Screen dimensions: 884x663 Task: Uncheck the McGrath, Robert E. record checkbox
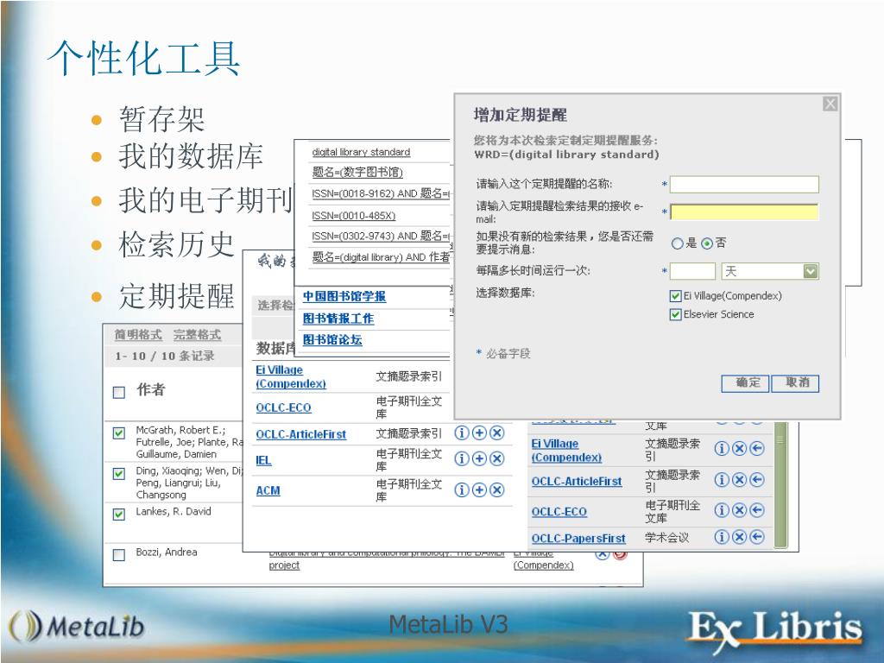(119, 433)
